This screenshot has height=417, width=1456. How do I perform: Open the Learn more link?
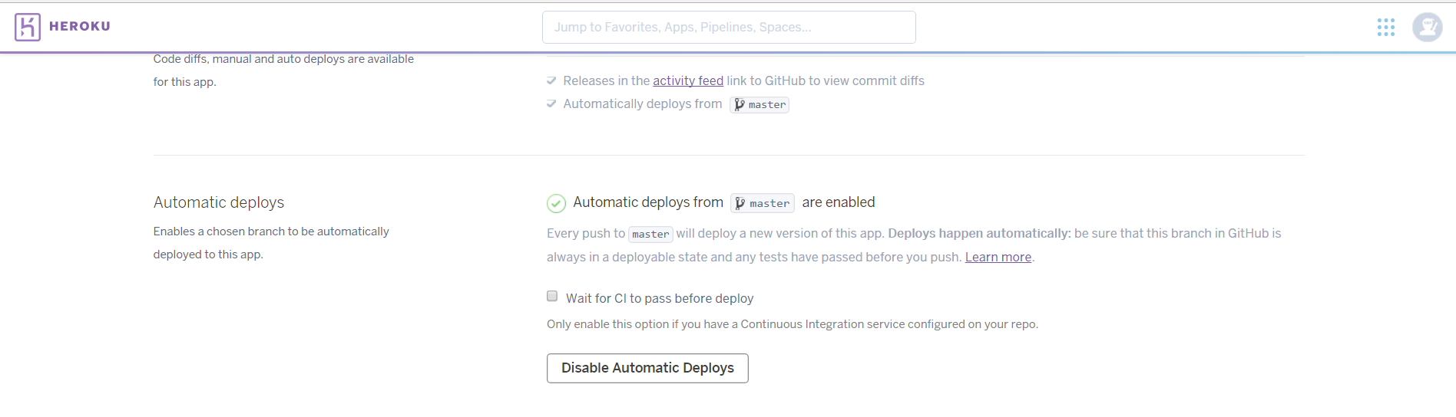click(x=998, y=257)
